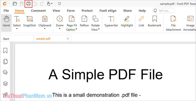Activate the SnapShot tool
This screenshot has width=196, height=101.
29,21
